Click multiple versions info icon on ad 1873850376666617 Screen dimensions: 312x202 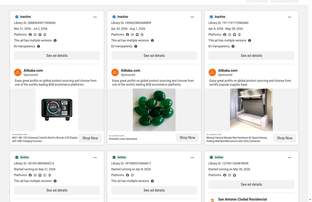coord(152,181)
